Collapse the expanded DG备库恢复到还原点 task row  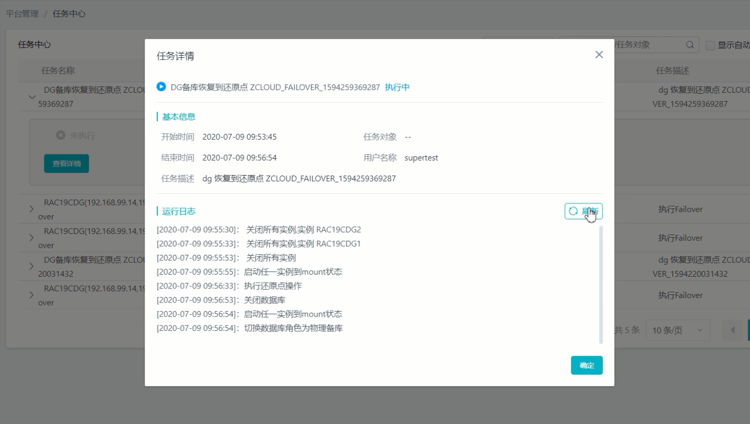pyautogui.click(x=32, y=96)
